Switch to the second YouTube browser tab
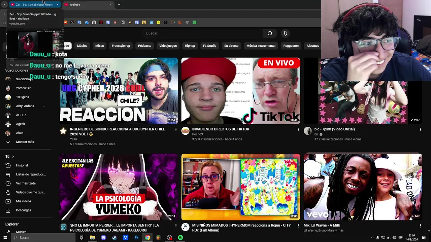 pos(88,5)
